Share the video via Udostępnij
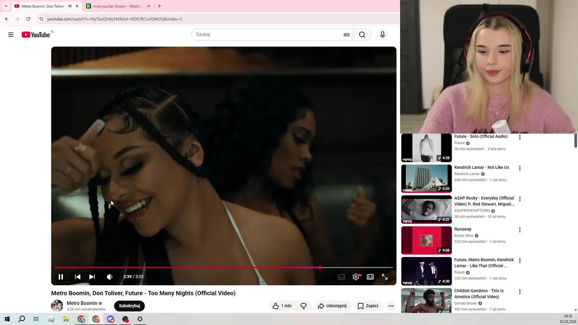The width and height of the screenshot is (578, 325). click(x=332, y=306)
